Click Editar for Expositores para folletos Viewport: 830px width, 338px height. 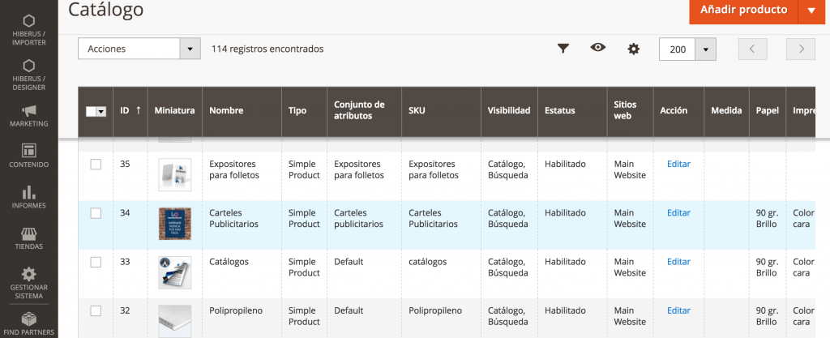coord(678,164)
